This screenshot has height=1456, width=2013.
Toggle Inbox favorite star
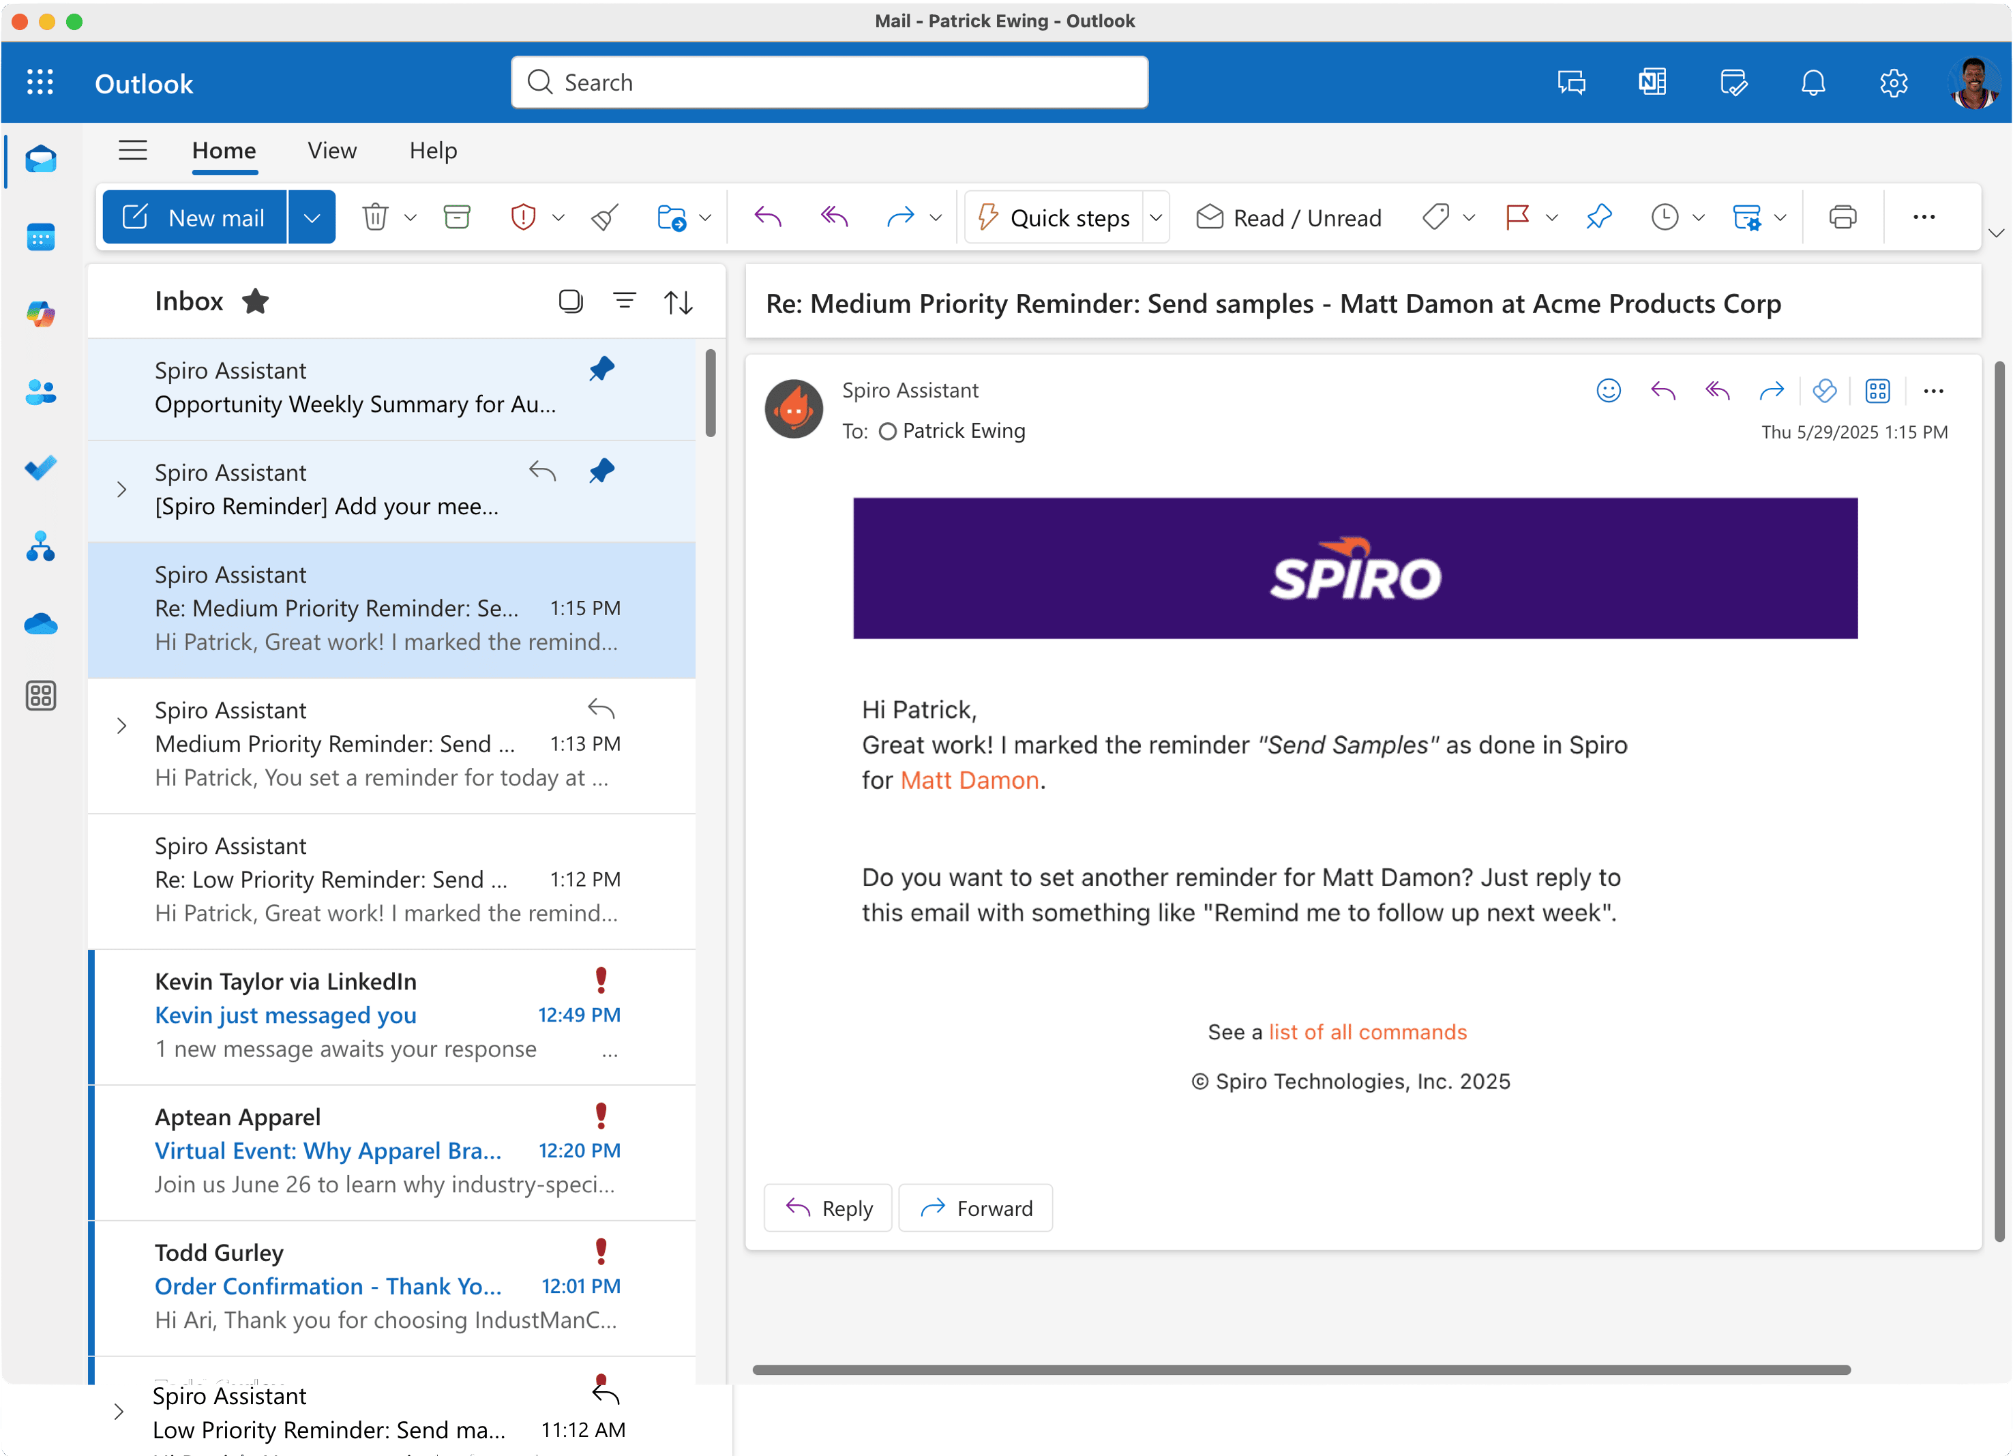coord(256,302)
